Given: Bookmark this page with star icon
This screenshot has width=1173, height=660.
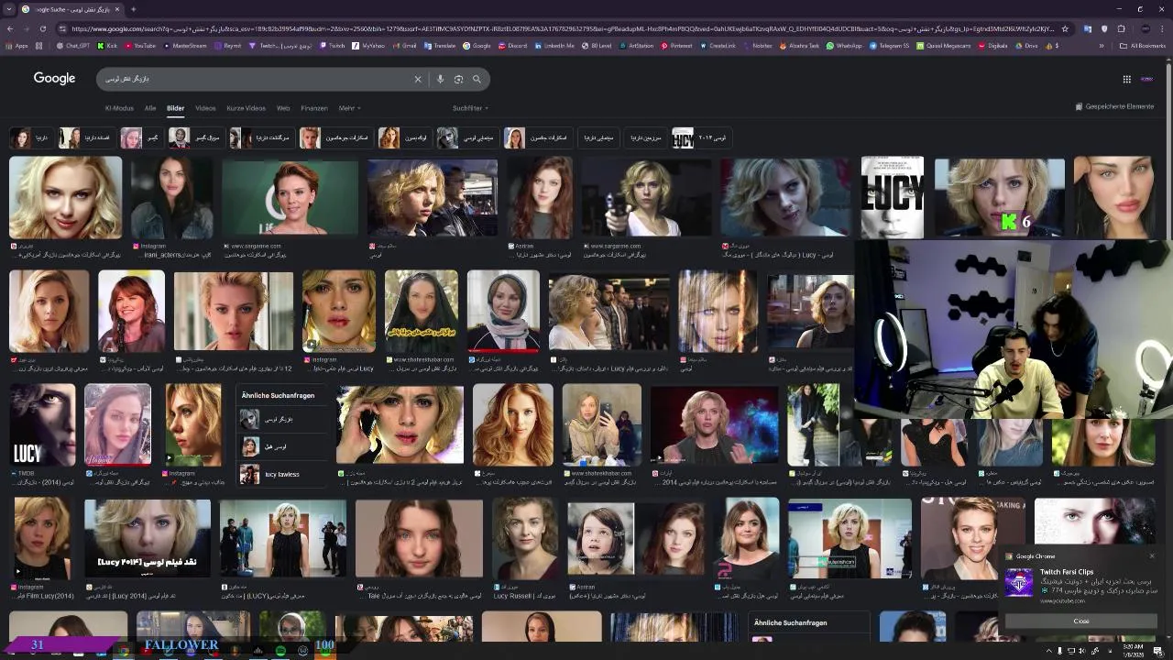Looking at the screenshot, I should [1064, 28].
